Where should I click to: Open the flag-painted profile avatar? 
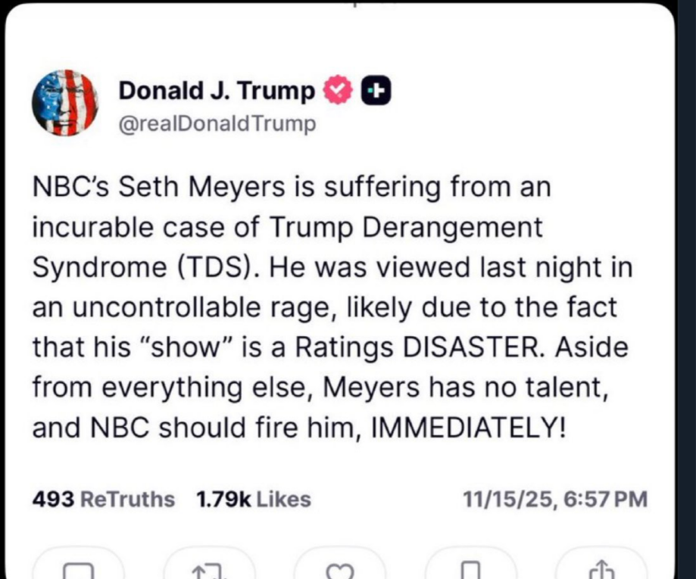65,104
